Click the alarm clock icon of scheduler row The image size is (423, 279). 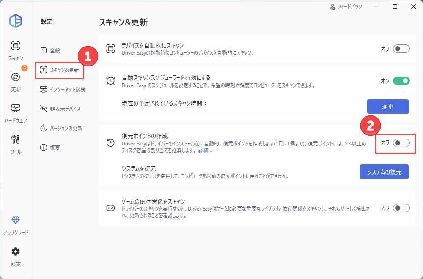[110, 81]
